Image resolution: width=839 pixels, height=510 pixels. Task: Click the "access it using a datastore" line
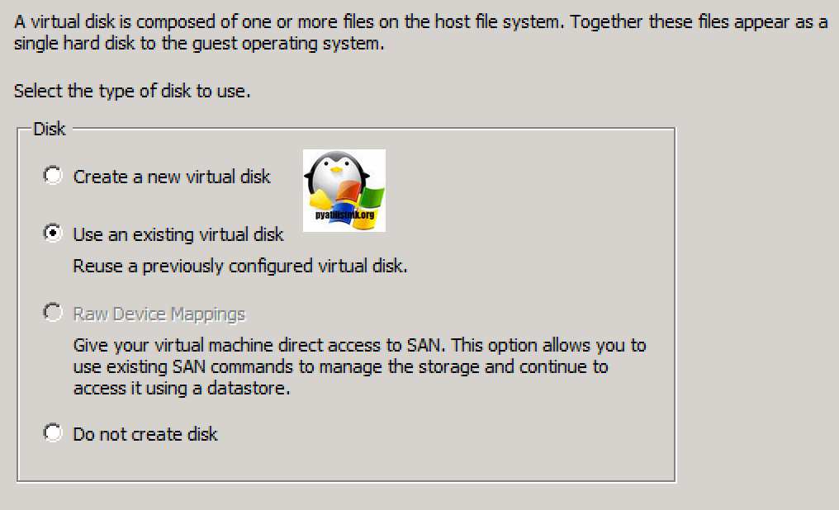[182, 388]
